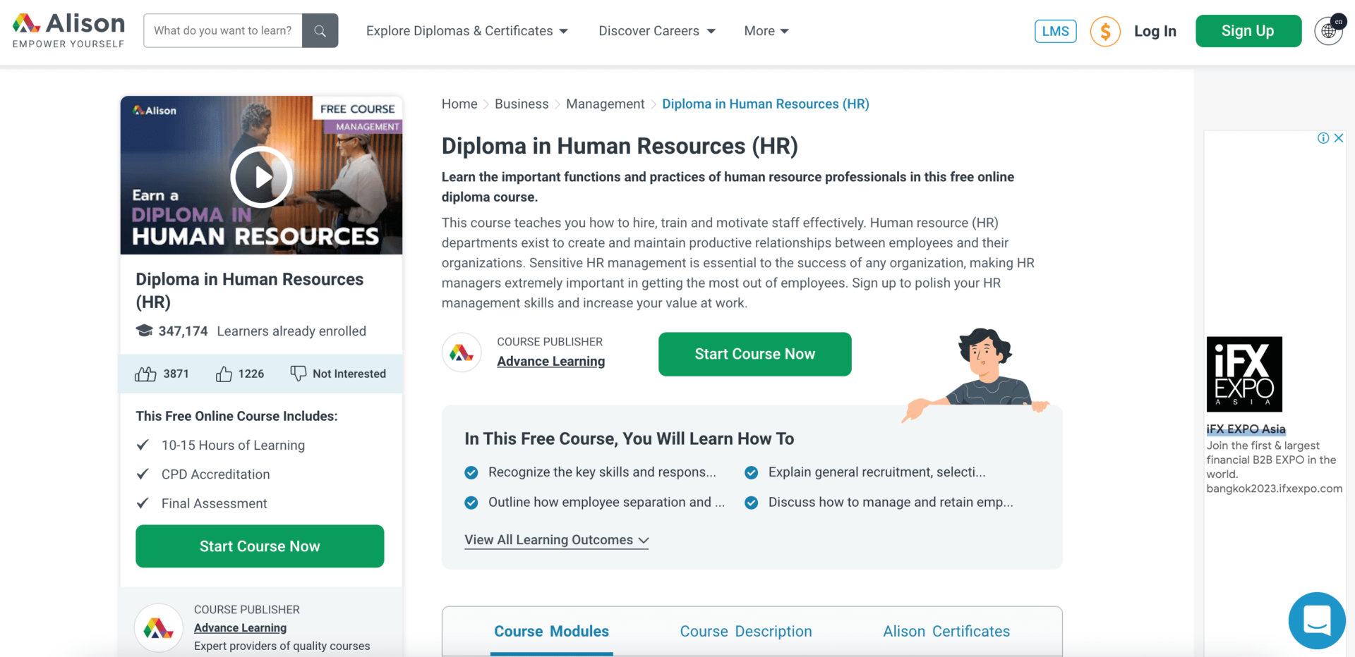Open the chat support bubble
The image size is (1355, 657).
(1316, 620)
